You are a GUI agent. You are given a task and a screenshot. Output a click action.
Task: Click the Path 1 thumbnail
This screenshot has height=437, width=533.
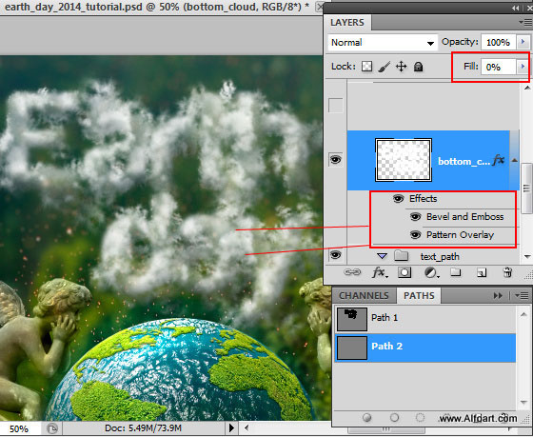352,319
